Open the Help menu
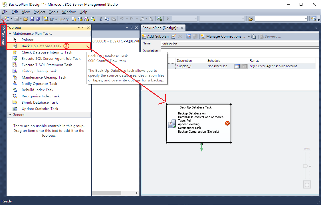Viewport: 321px width, 205px height. point(83,12)
